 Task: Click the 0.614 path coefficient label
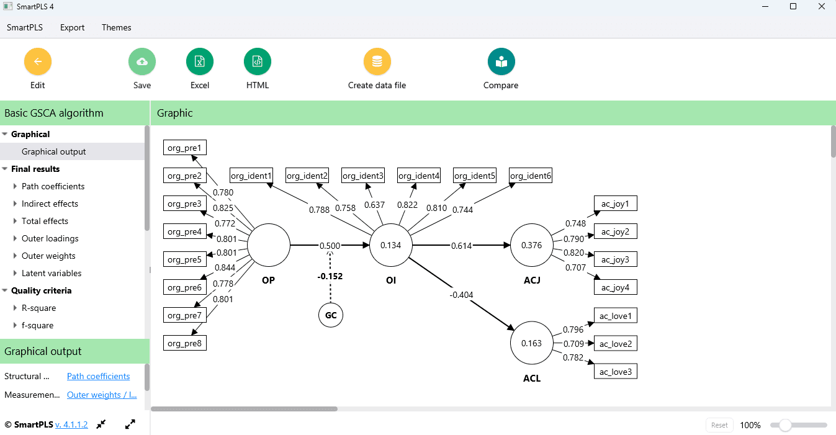(x=461, y=246)
